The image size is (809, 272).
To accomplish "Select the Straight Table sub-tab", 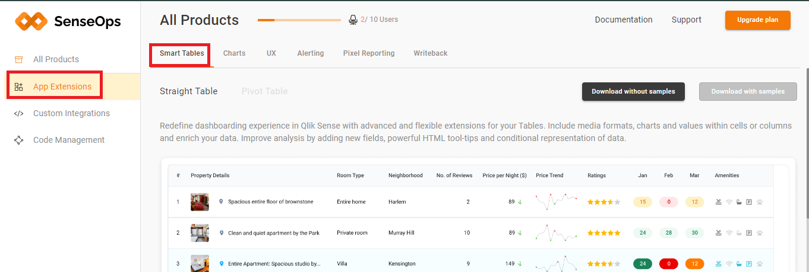I will tap(189, 91).
